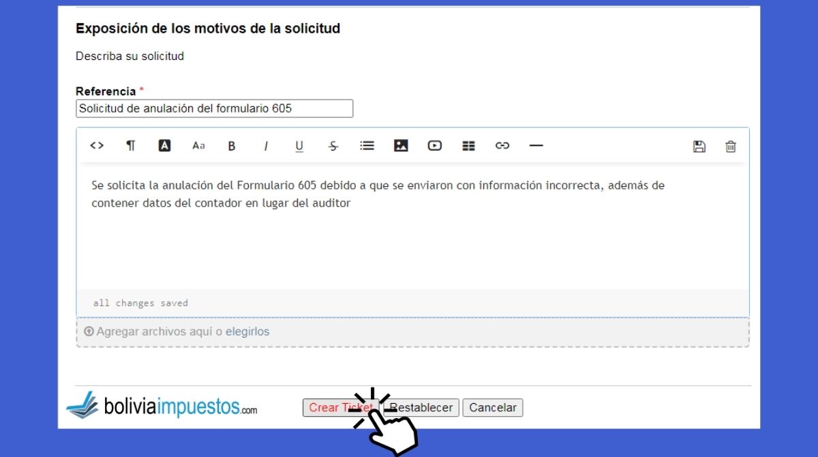Click the 'elegirlos' file chooser link
818x457 pixels.
(x=247, y=332)
